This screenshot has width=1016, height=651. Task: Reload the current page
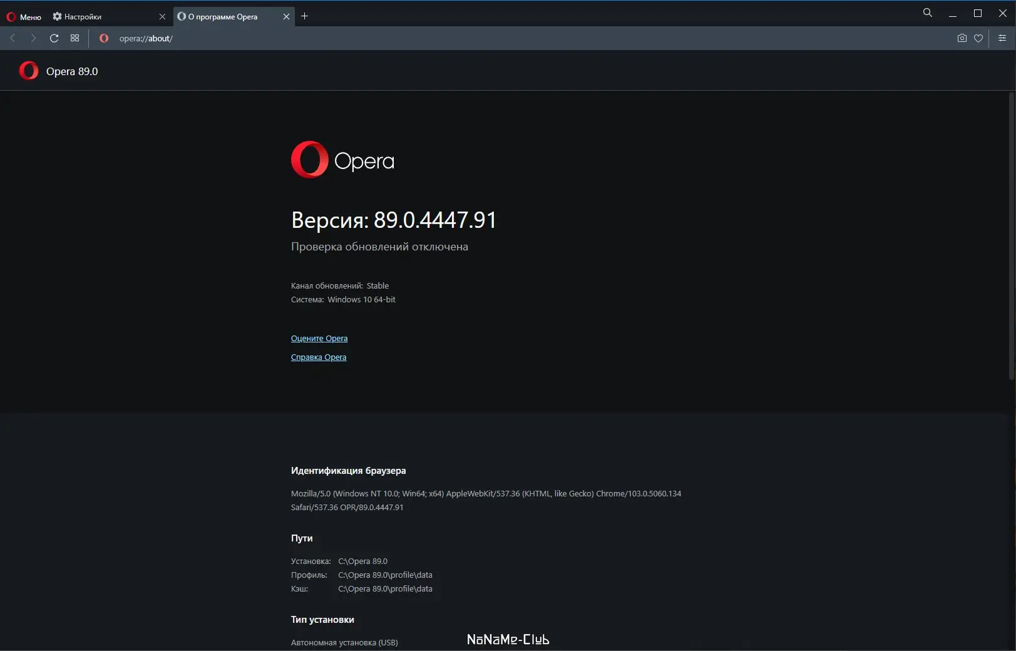tap(54, 38)
